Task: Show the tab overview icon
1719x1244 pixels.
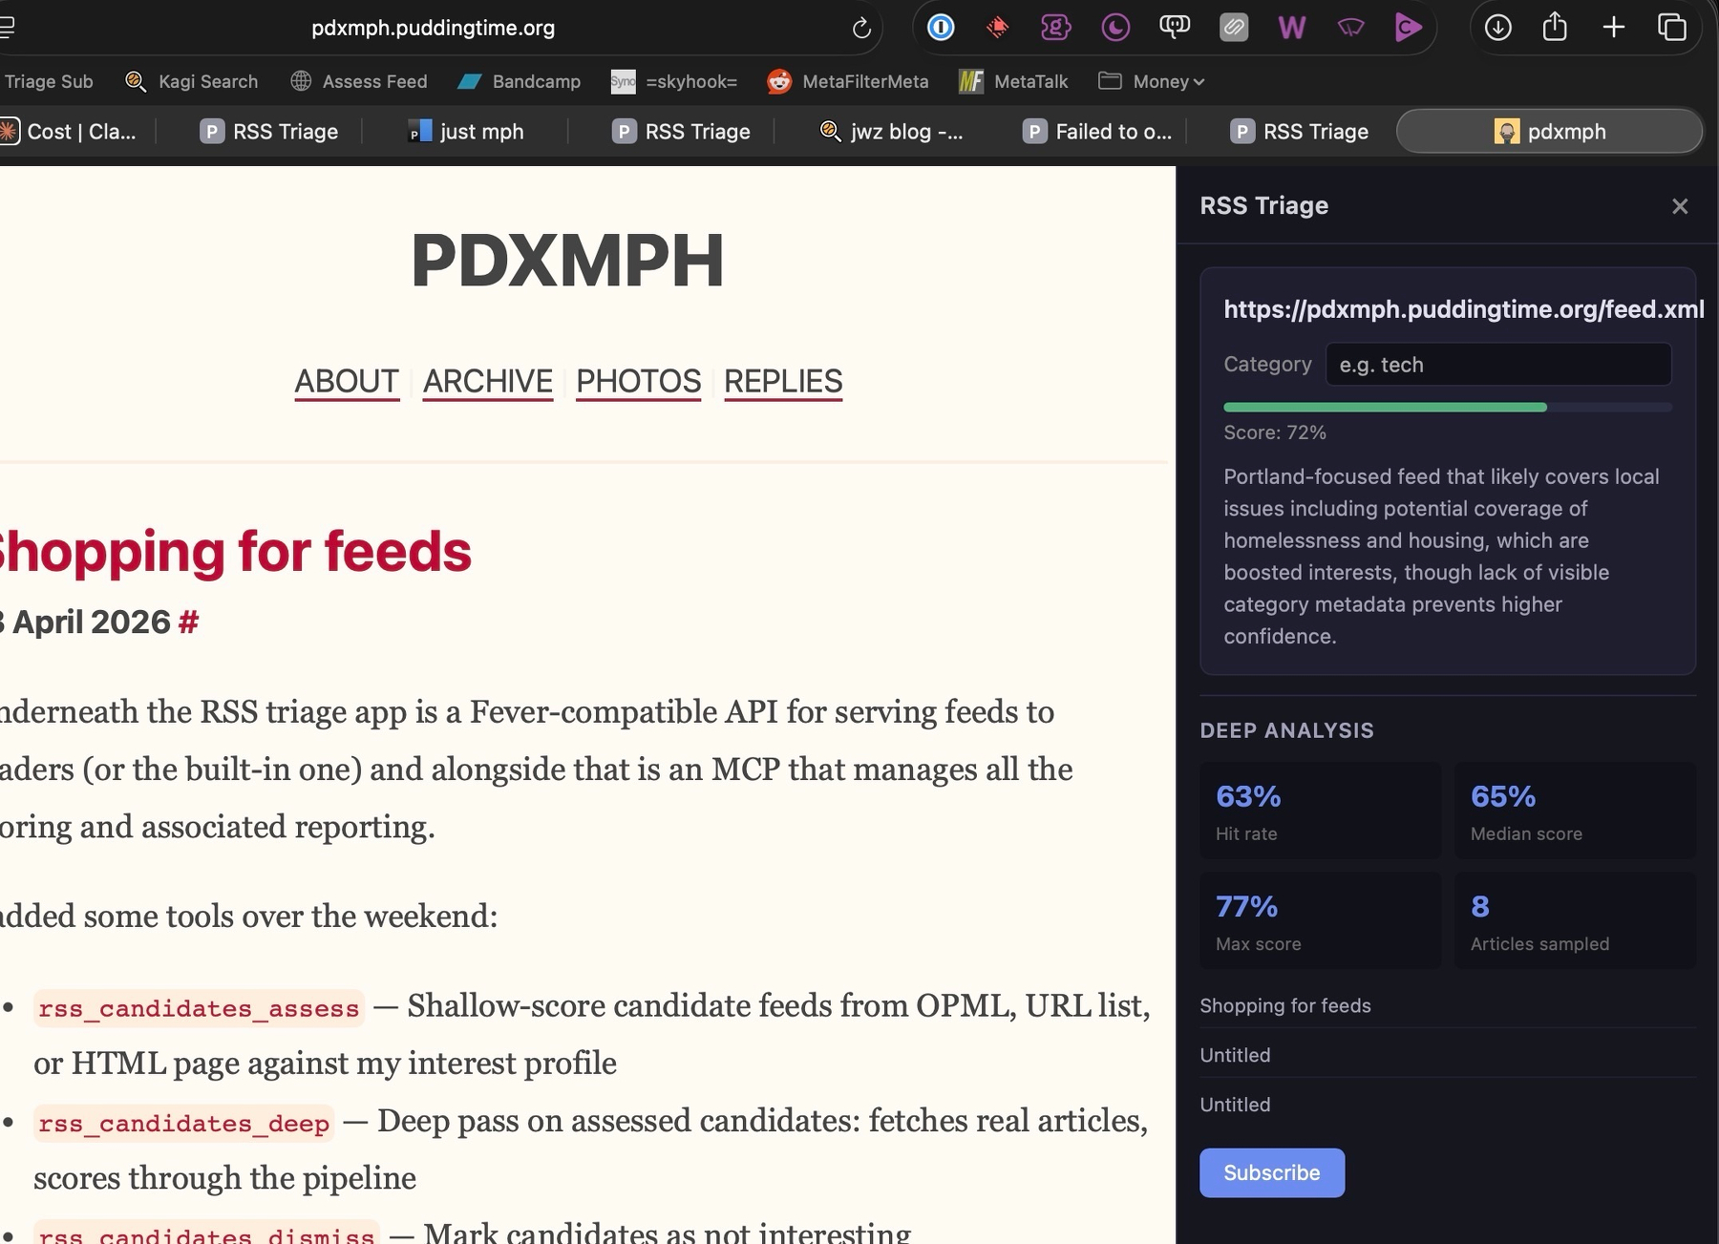Action: click(1671, 28)
